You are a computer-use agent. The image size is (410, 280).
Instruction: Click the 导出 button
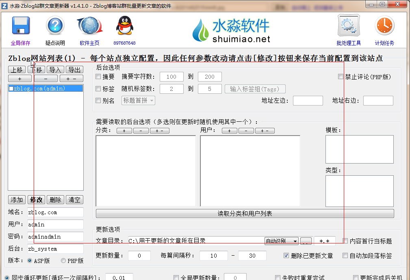pyautogui.click(x=74, y=69)
